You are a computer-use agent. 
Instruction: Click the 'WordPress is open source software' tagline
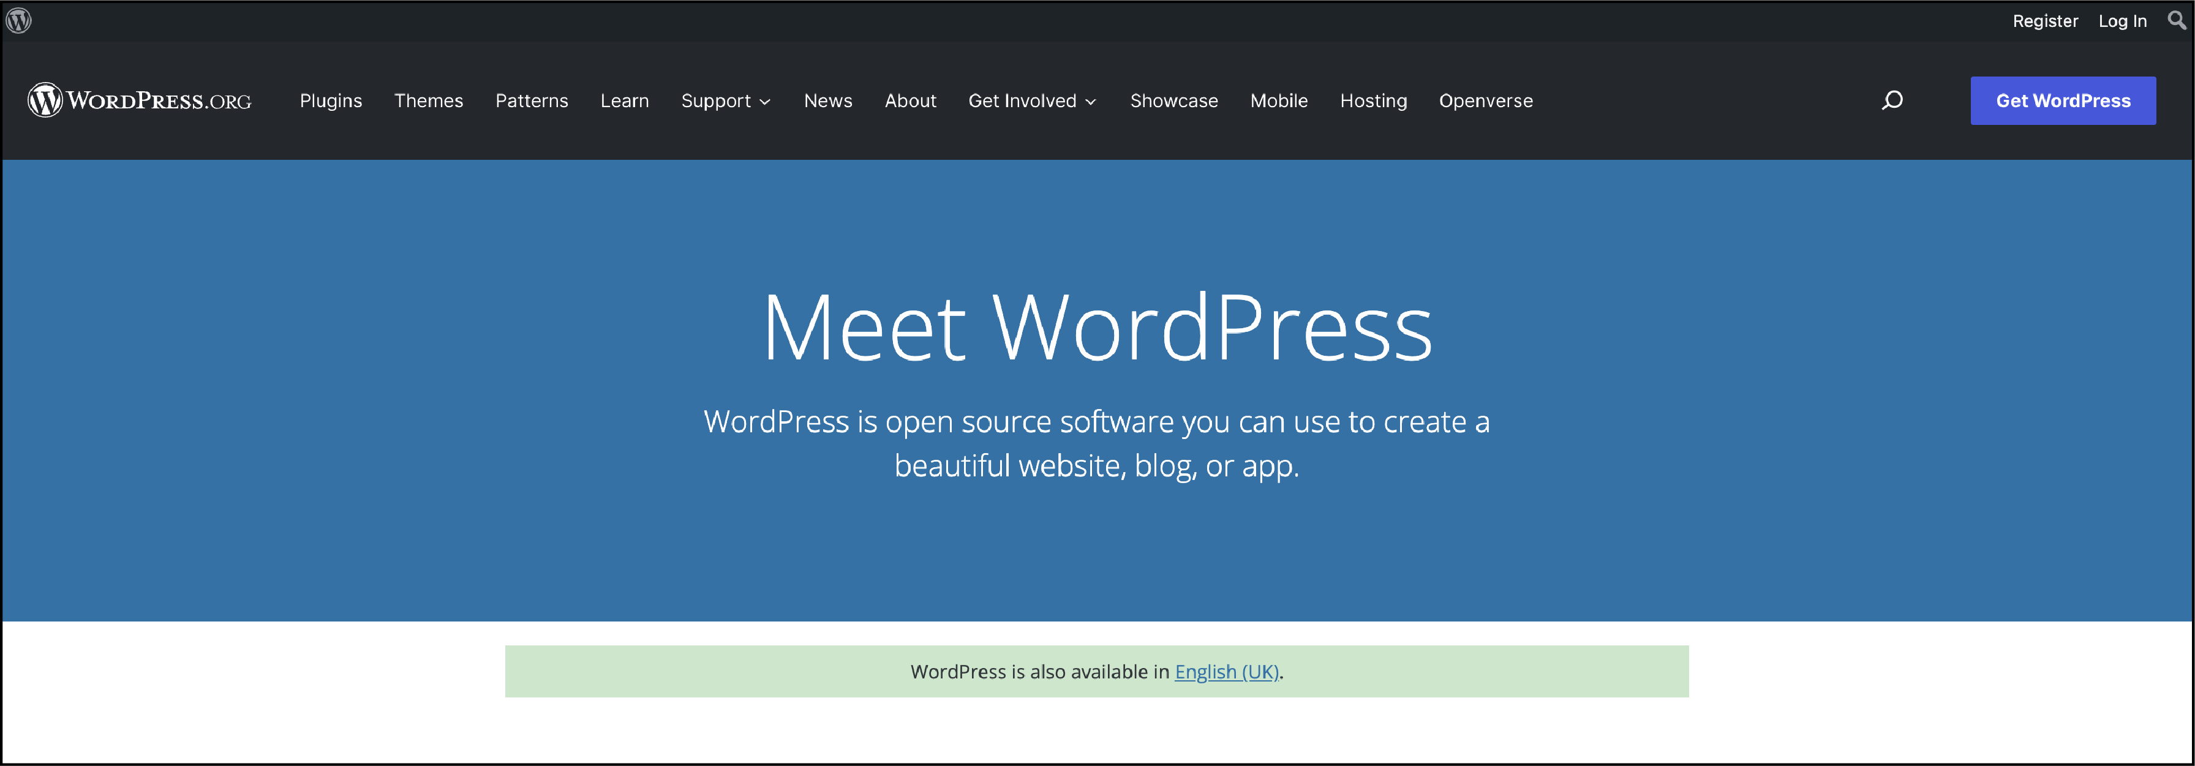coord(1097,443)
